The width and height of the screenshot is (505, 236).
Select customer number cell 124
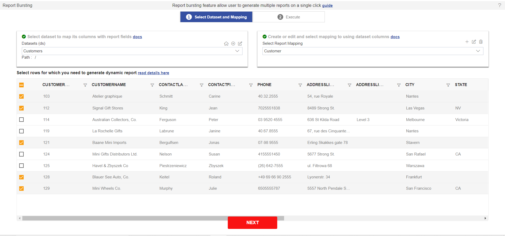pyautogui.click(x=47, y=154)
